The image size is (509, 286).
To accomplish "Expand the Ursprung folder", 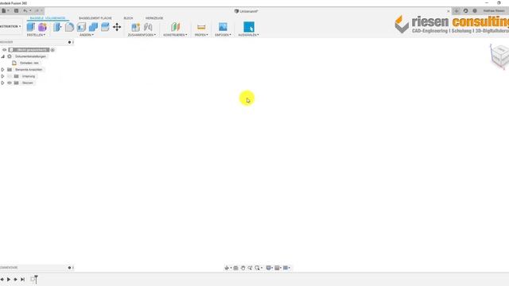I will pyautogui.click(x=2, y=76).
